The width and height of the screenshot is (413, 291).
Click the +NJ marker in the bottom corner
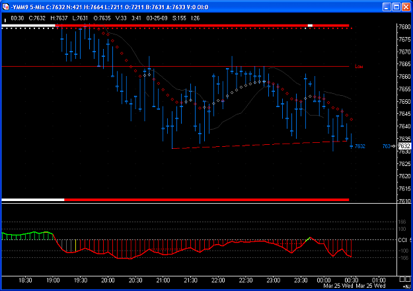pos(406,286)
